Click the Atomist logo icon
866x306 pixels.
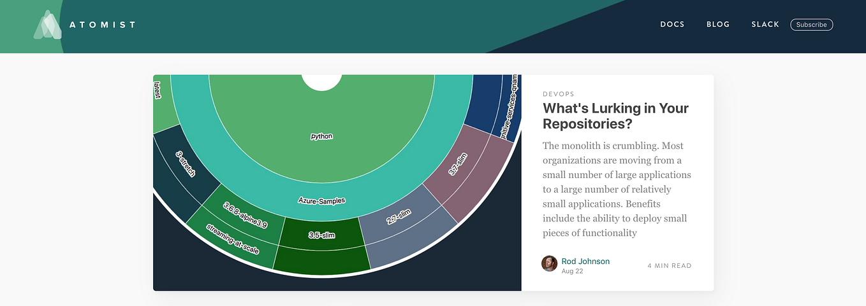(x=48, y=25)
